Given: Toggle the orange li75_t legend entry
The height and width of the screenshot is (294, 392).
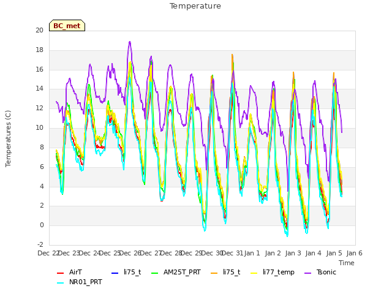Looking at the screenshot, I should coord(225,272).
